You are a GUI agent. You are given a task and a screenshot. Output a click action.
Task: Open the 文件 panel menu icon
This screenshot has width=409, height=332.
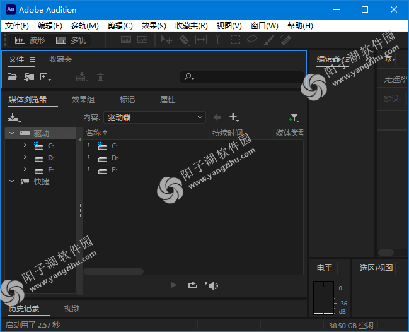(x=33, y=60)
